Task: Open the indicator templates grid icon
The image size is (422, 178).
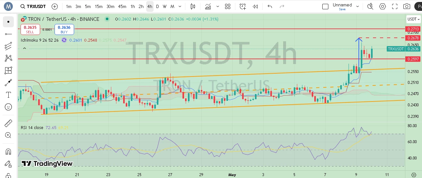Action: tap(228, 6)
